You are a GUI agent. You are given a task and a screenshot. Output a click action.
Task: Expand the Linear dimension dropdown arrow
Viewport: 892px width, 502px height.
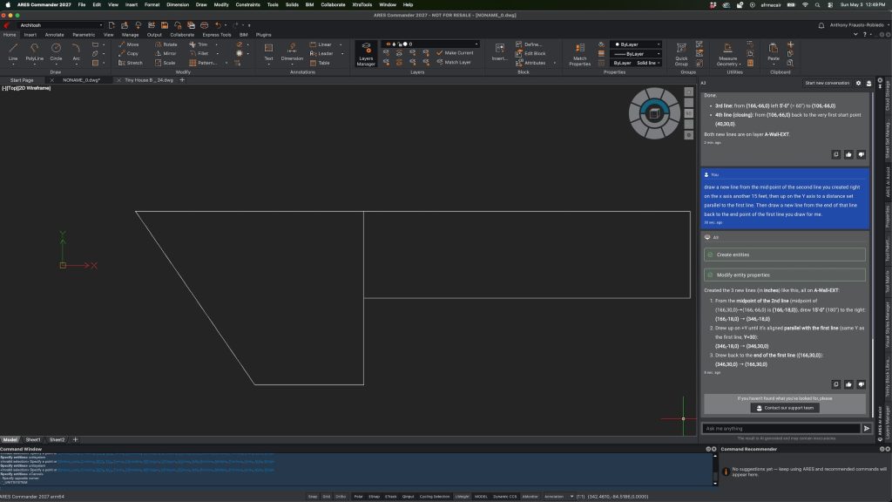(341, 44)
